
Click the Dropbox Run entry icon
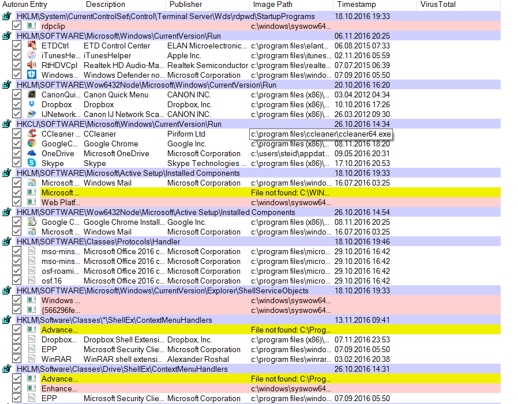coord(32,104)
